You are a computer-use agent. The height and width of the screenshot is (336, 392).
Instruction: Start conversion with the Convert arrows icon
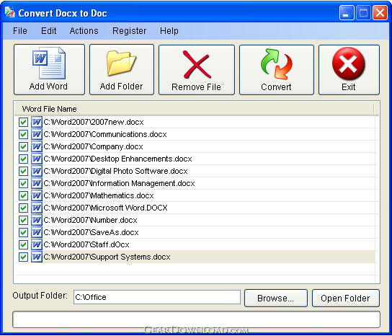(x=277, y=64)
